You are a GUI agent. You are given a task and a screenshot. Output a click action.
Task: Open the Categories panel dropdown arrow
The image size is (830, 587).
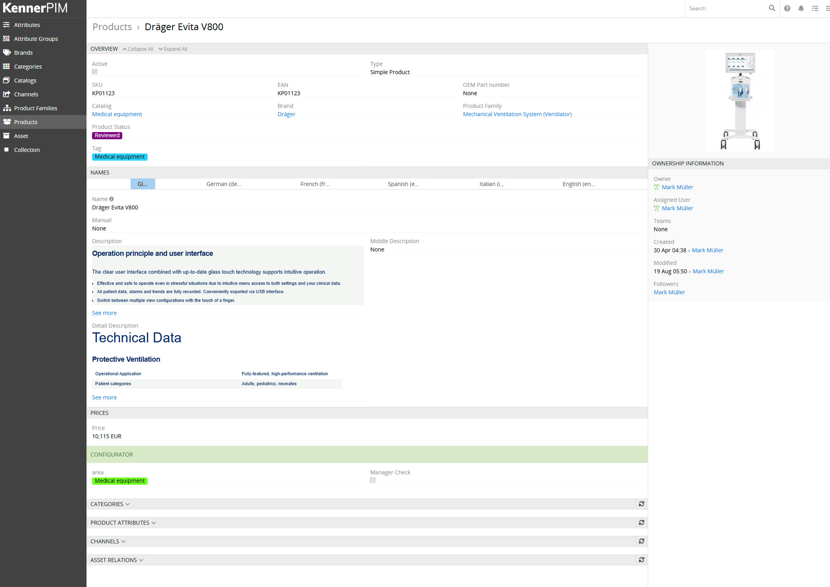click(x=128, y=504)
